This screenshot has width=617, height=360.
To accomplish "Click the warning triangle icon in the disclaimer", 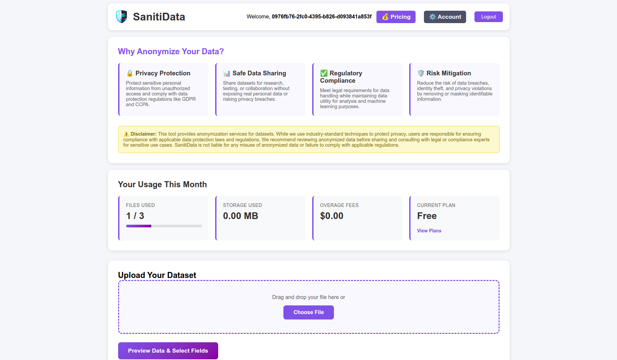I will click(x=127, y=134).
